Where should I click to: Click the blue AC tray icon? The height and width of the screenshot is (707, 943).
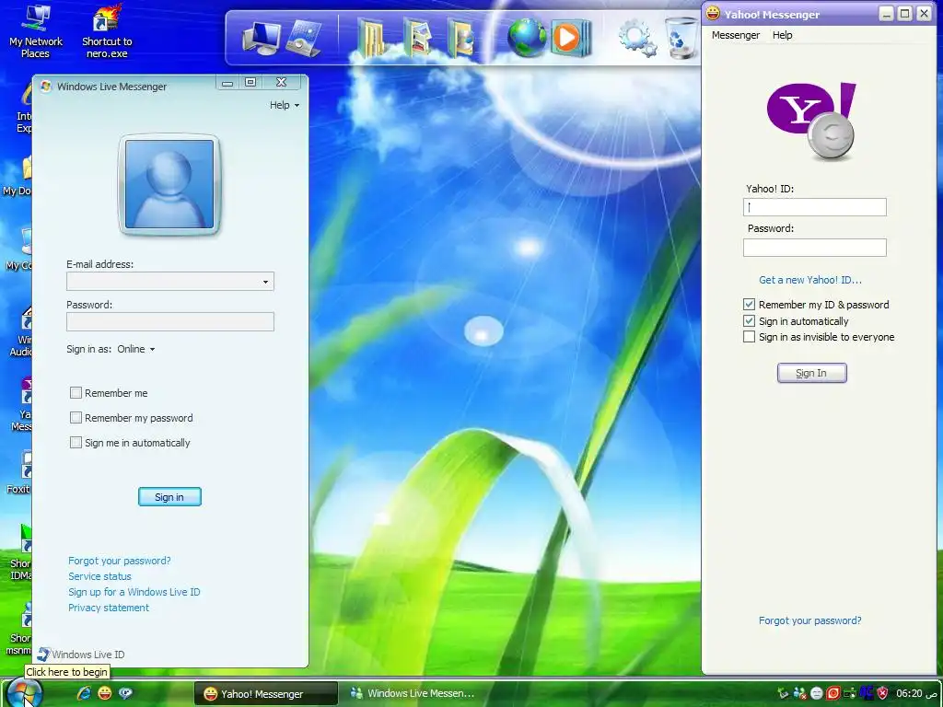click(x=866, y=692)
